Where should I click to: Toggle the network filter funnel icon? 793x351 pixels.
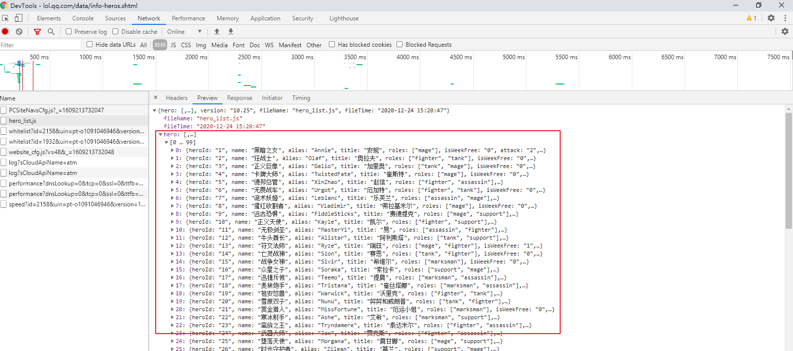[37, 31]
